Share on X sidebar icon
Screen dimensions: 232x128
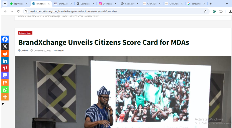tap(5, 47)
